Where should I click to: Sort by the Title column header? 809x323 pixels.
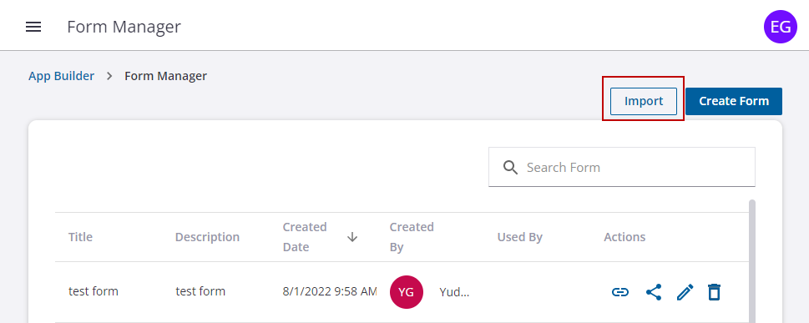pos(80,237)
